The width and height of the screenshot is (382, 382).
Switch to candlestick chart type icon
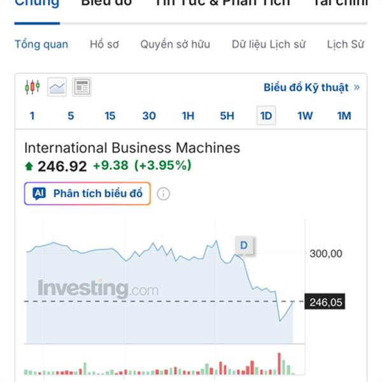pyautogui.click(x=32, y=87)
